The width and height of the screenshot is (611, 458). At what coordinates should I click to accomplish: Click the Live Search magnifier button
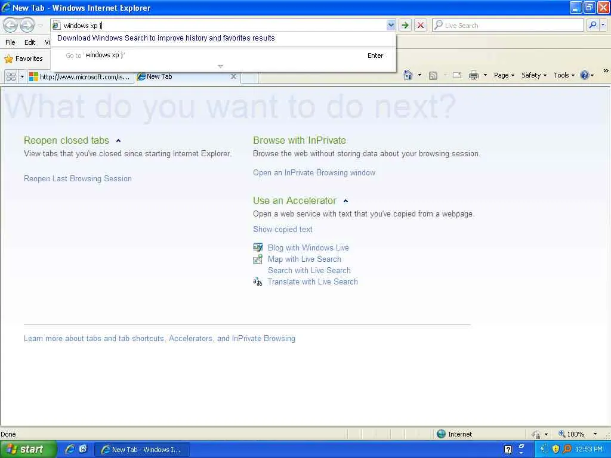click(x=593, y=25)
